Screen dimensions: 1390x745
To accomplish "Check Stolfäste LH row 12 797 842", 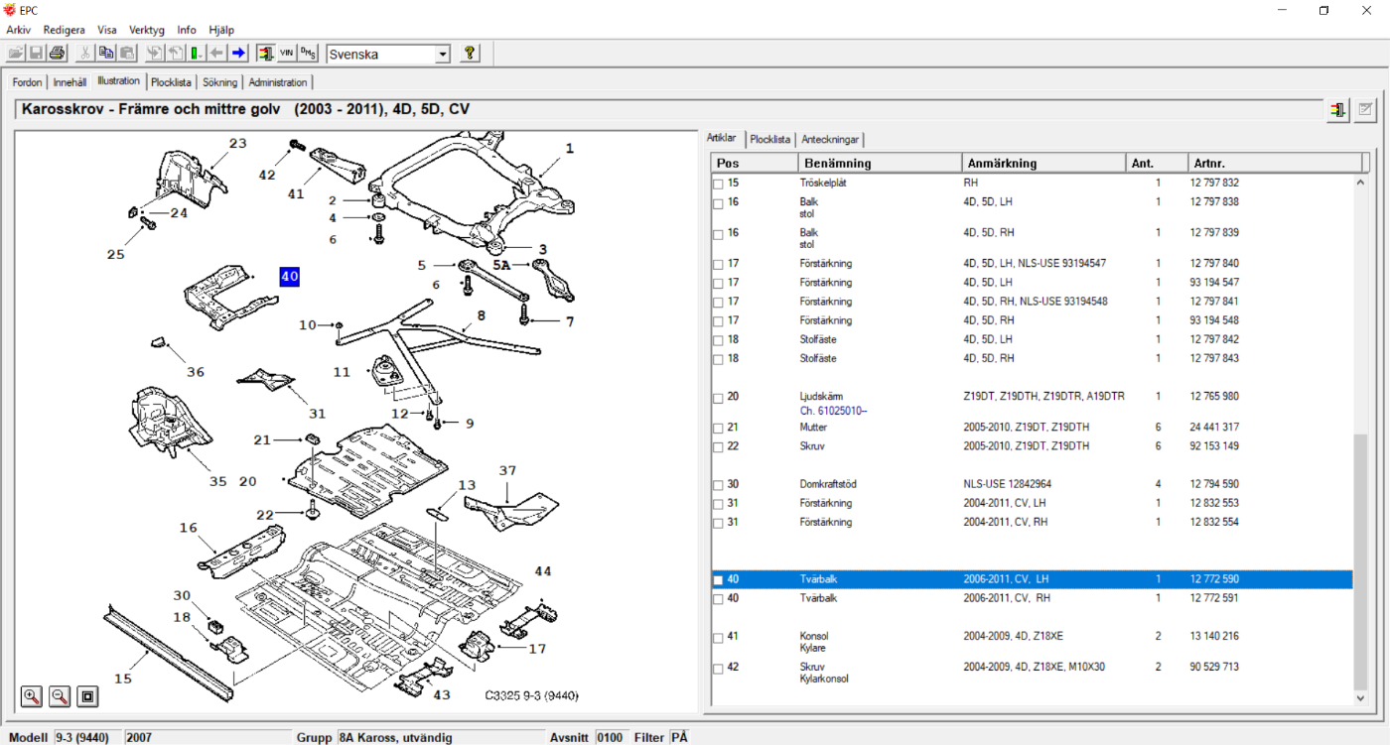I will coord(718,339).
